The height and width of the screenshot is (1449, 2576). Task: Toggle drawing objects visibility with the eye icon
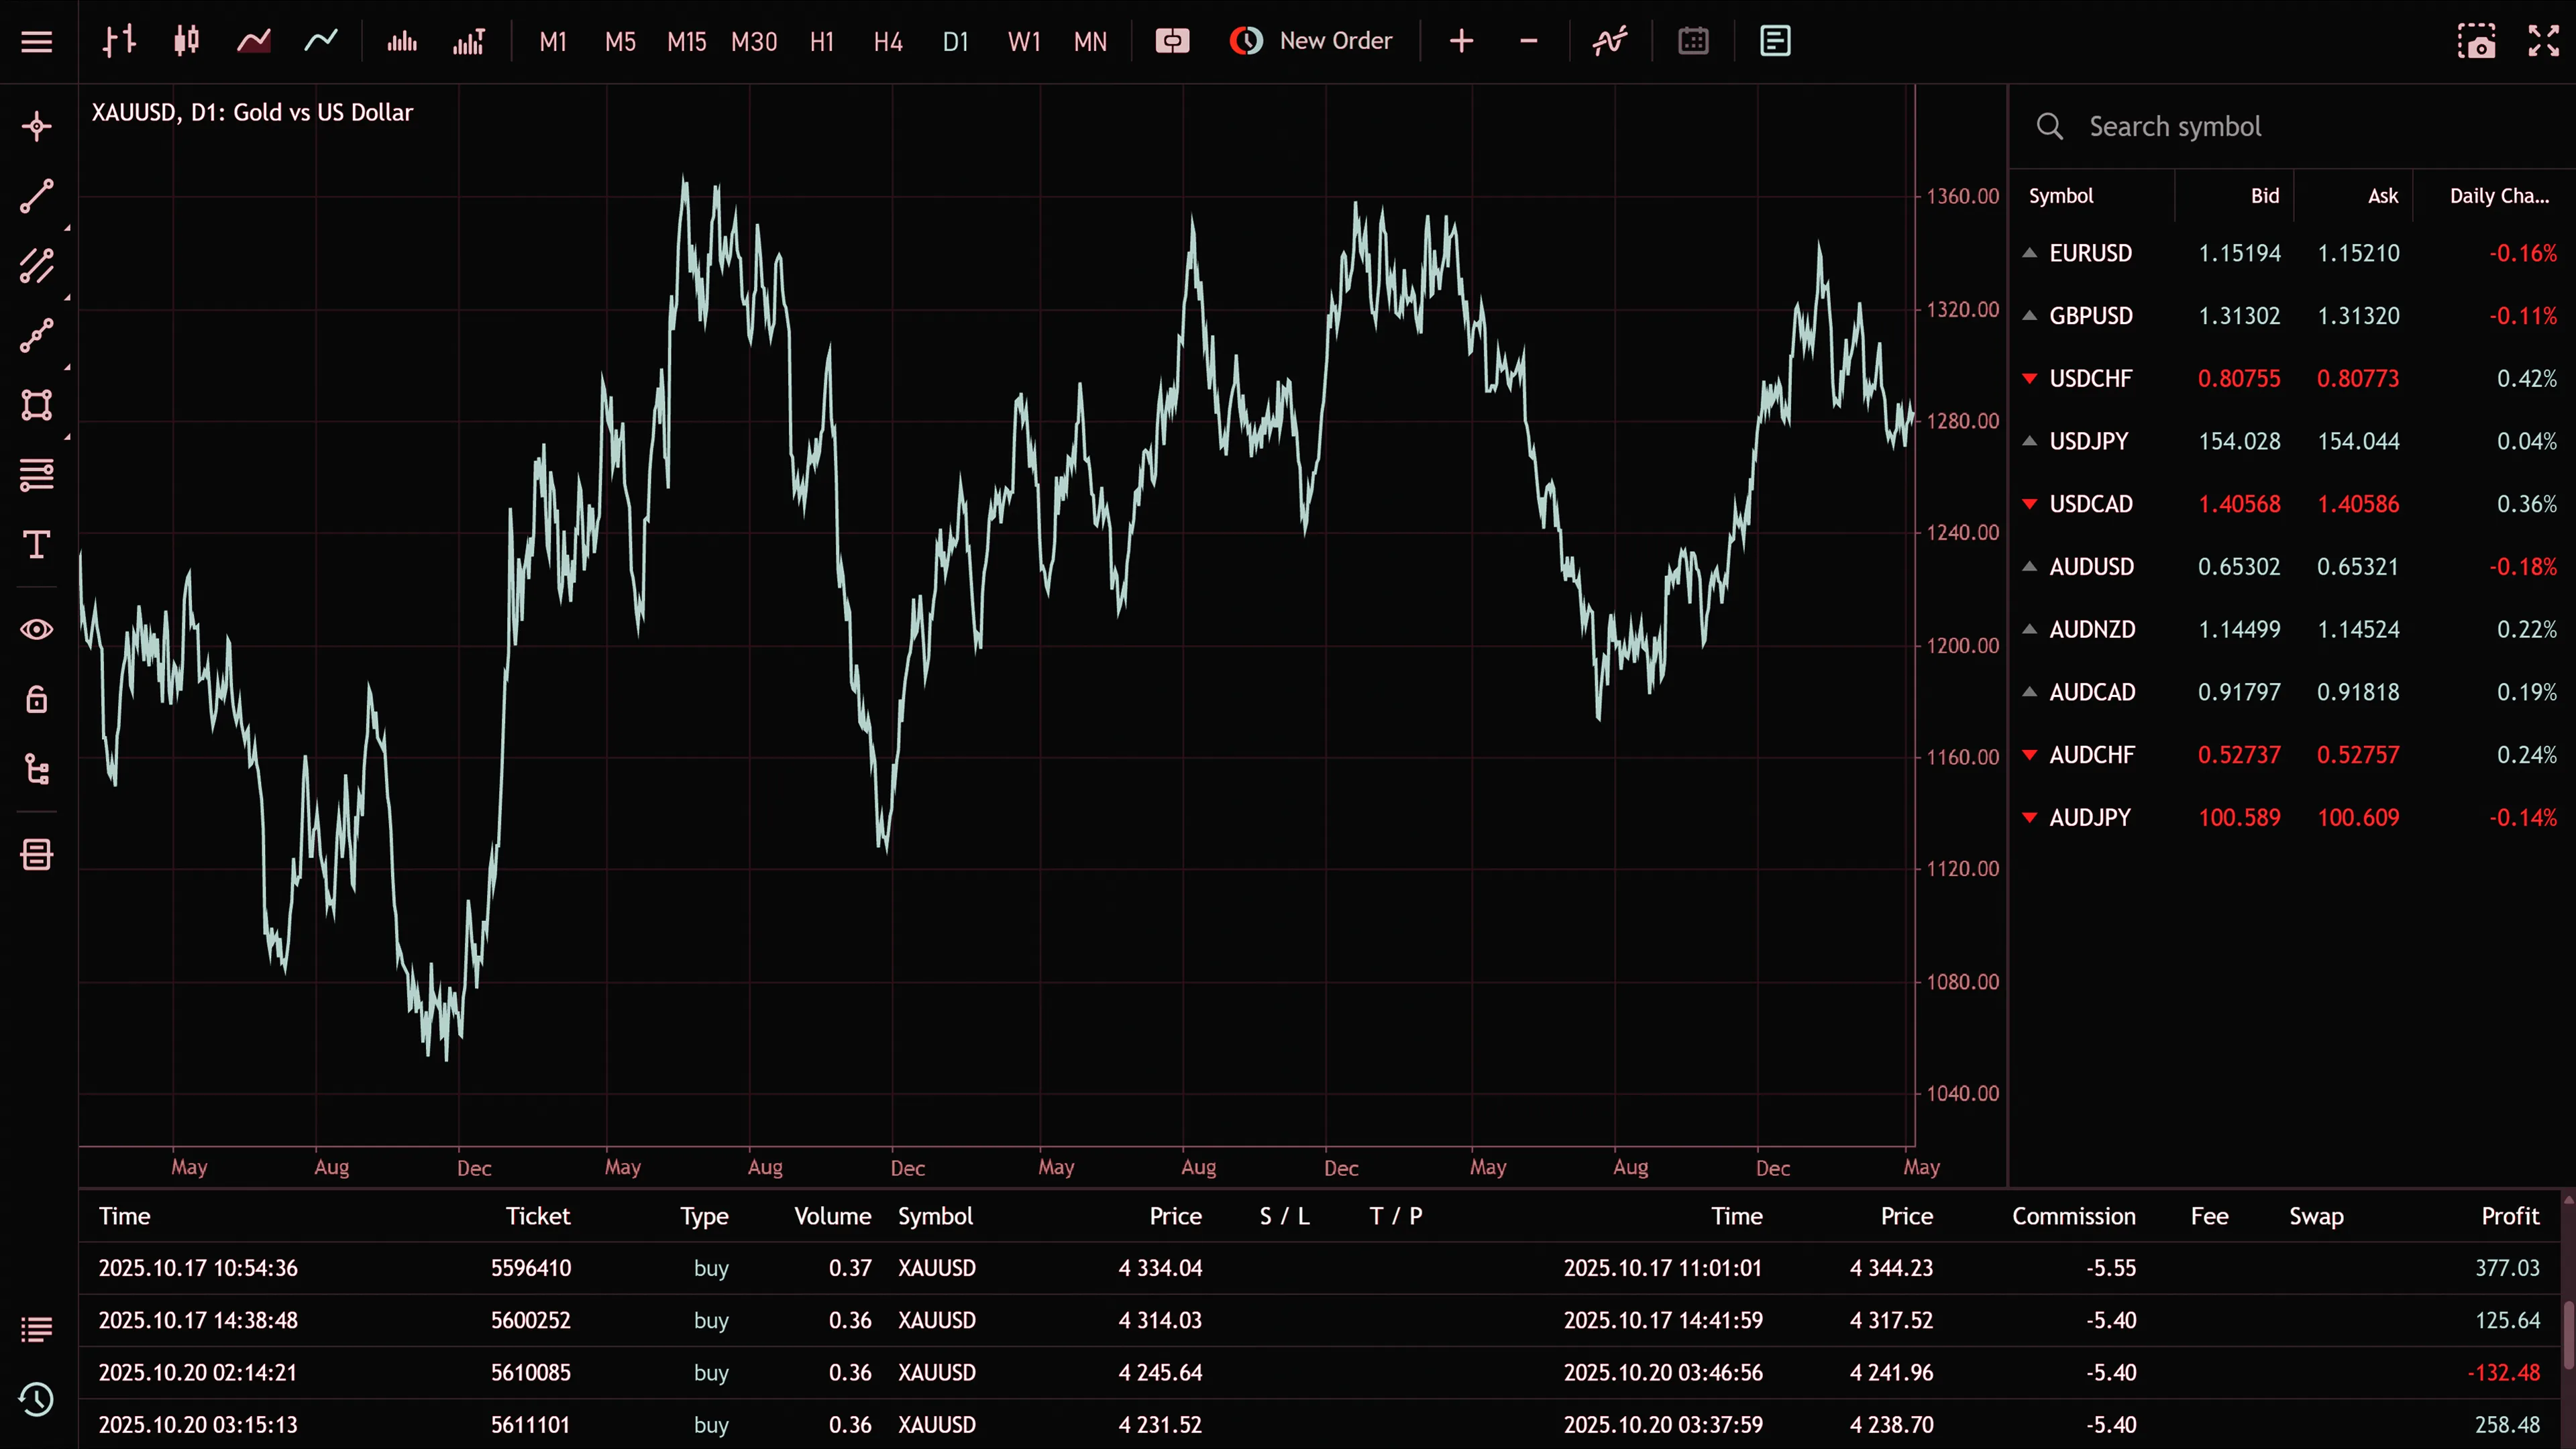pos(37,629)
